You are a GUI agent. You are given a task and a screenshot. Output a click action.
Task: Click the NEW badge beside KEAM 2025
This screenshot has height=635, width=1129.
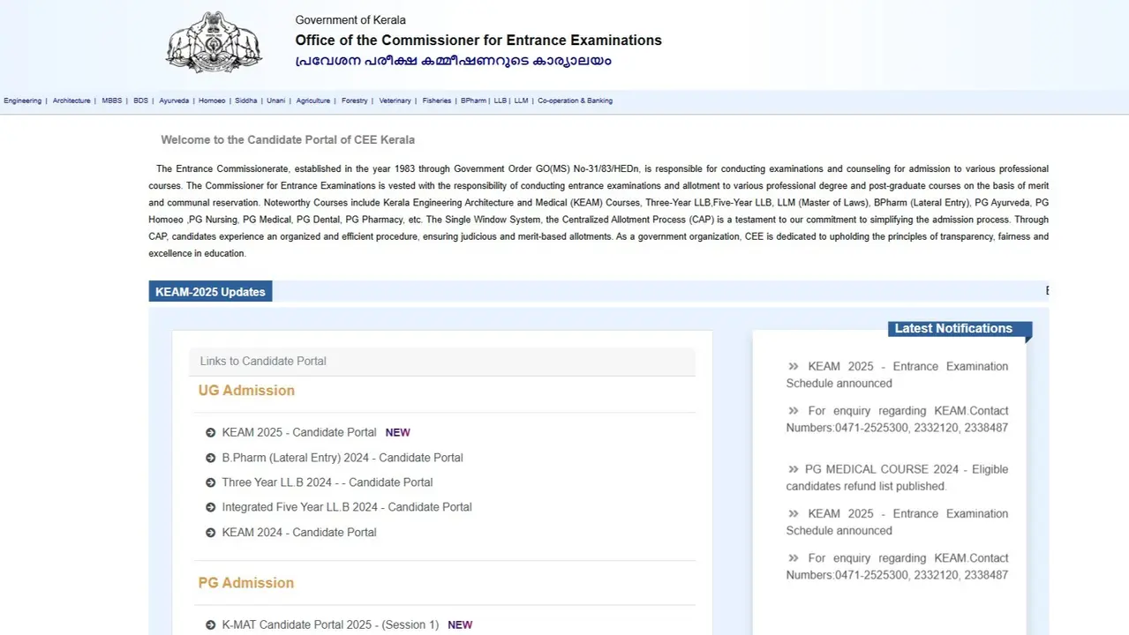click(397, 432)
